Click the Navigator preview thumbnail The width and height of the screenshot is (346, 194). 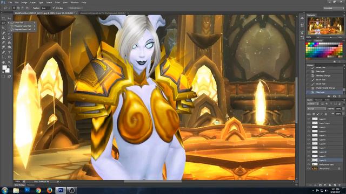[325, 26]
